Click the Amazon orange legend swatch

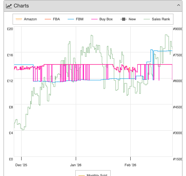(19, 19)
